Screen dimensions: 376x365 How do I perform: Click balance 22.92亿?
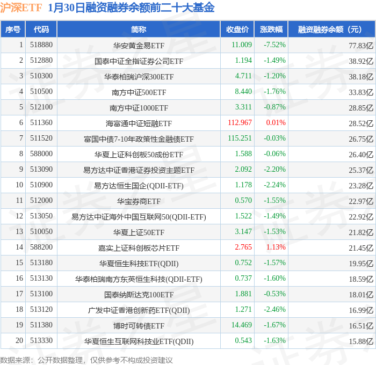[x=361, y=217]
